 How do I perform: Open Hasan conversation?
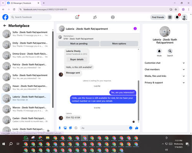click(x=26, y=88)
